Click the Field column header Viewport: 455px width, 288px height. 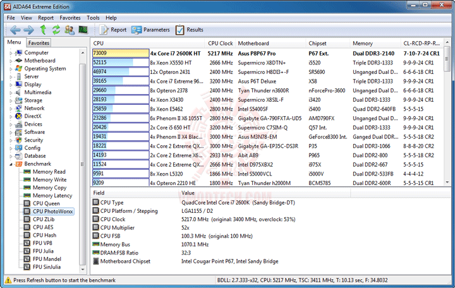tap(135, 193)
